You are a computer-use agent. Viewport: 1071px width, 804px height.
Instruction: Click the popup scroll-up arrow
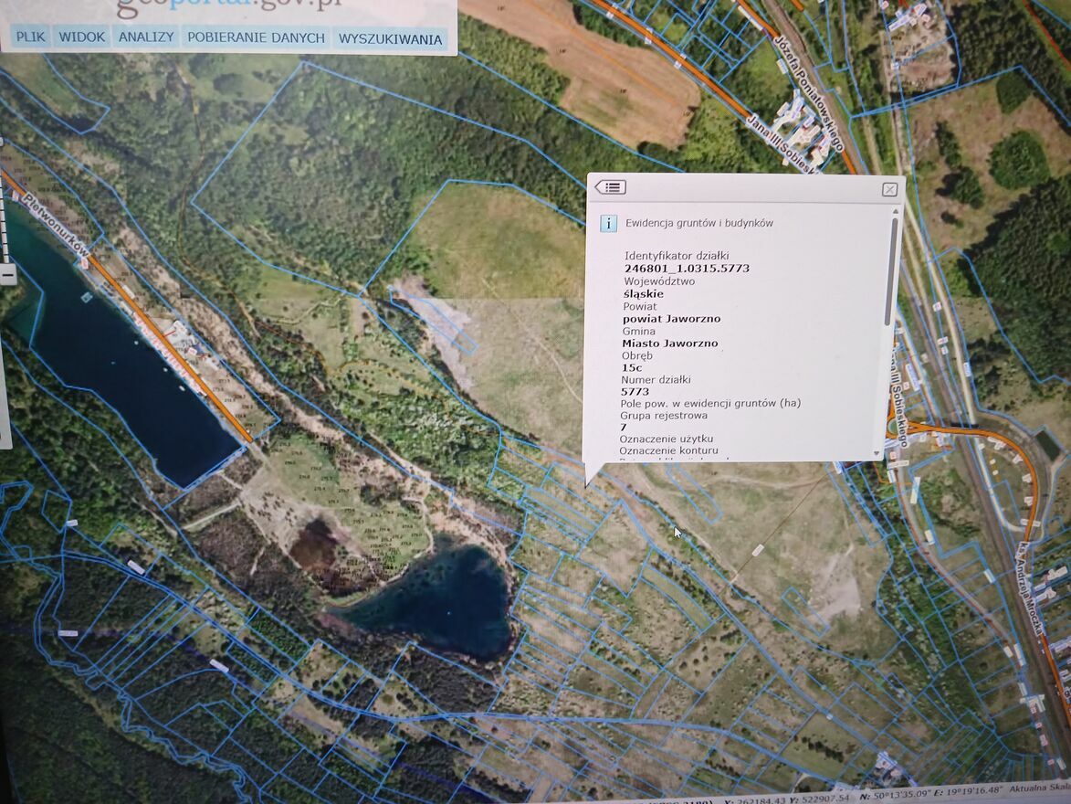[x=894, y=212]
